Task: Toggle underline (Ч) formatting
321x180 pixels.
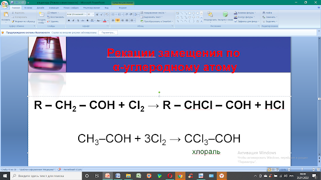Action: (78, 20)
